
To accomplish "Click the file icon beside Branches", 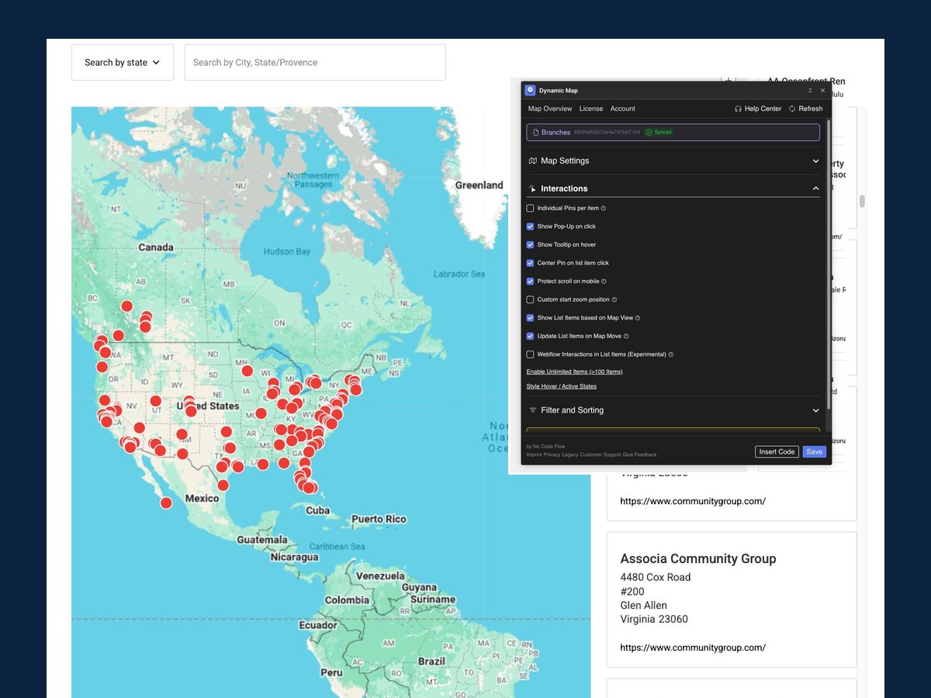I will point(535,133).
